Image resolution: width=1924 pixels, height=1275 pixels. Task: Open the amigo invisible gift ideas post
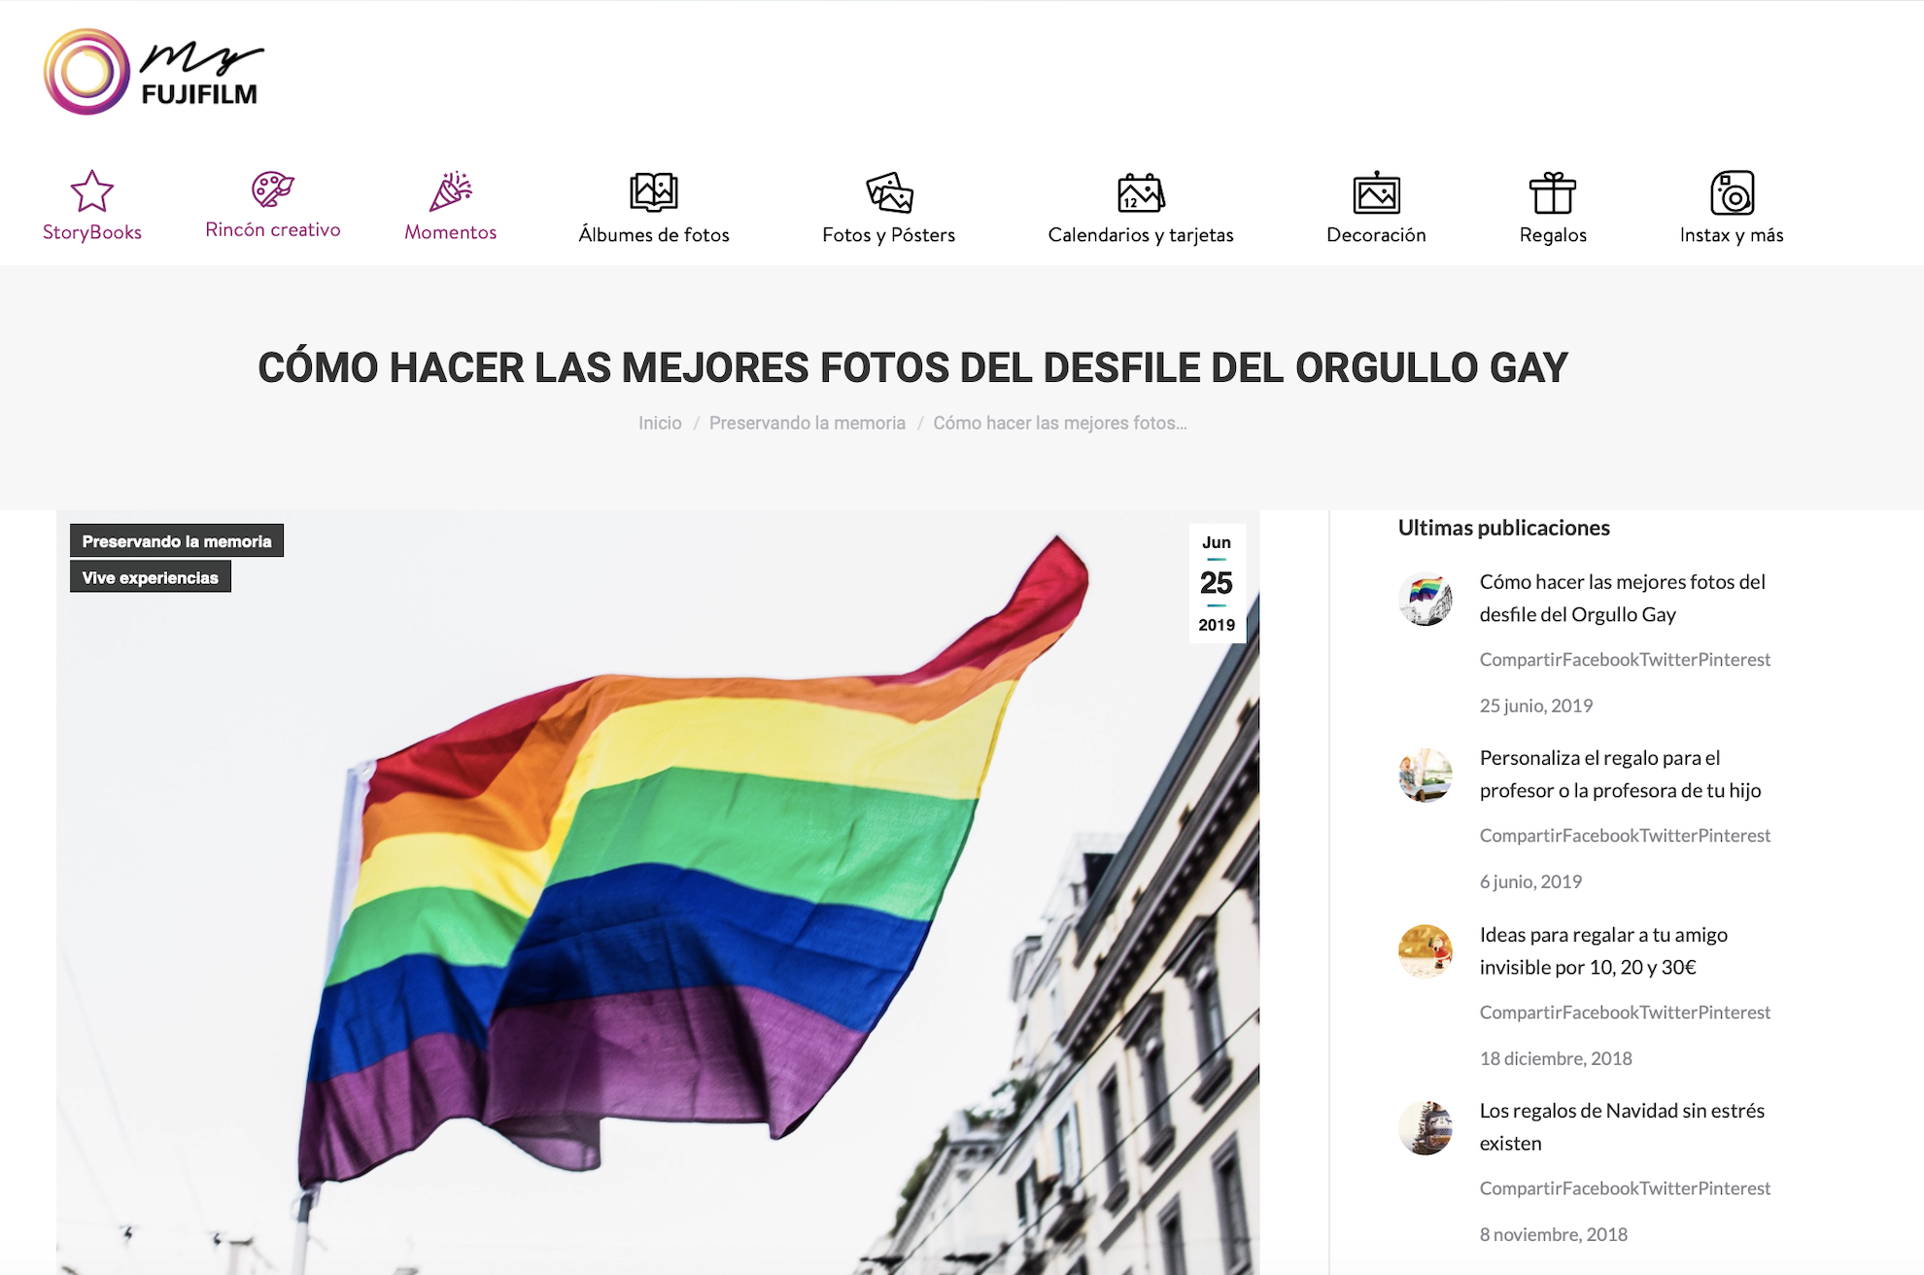tap(1603, 950)
